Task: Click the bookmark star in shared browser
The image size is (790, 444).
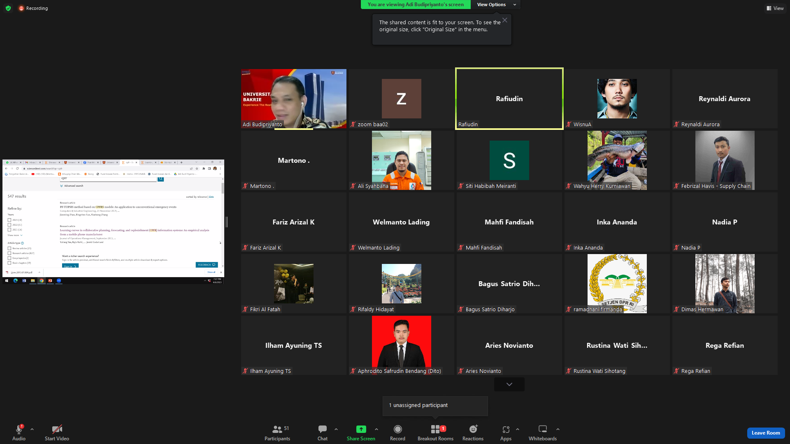Action: [x=197, y=169]
